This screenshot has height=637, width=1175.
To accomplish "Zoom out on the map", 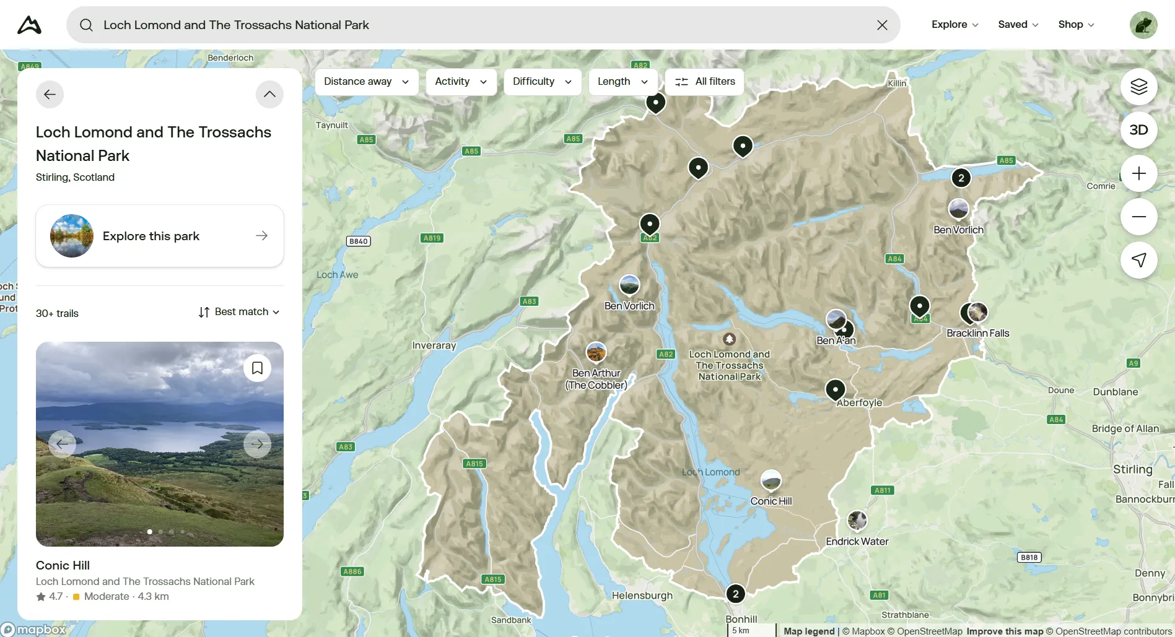I will pyautogui.click(x=1138, y=217).
